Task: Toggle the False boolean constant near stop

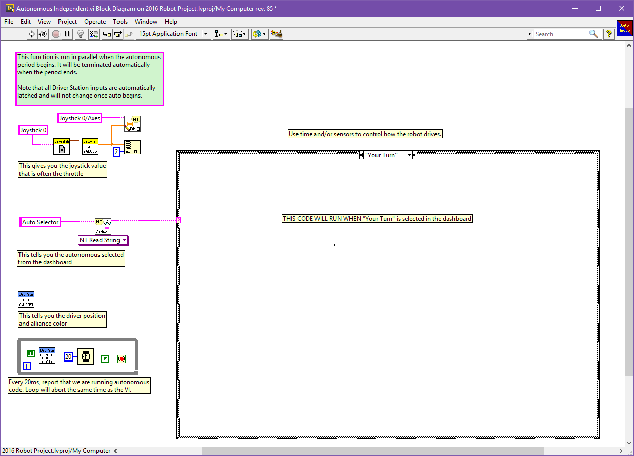Action: pyautogui.click(x=105, y=358)
